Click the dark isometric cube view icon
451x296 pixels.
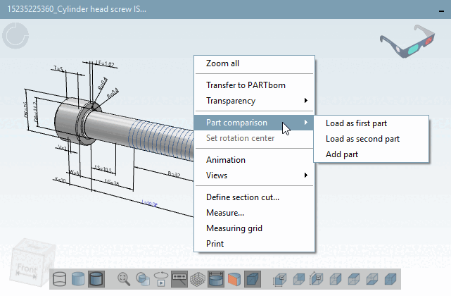click(253, 279)
